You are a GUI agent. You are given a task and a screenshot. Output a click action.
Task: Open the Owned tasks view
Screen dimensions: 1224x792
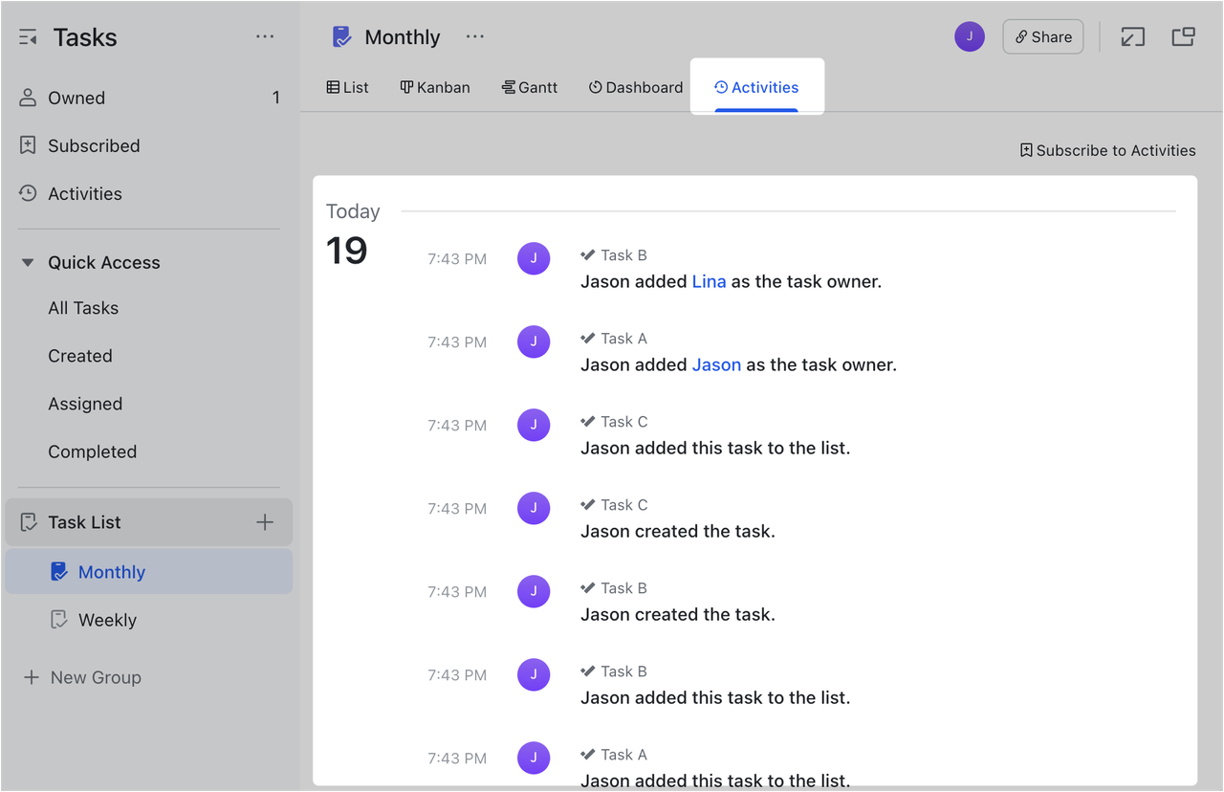(x=76, y=98)
